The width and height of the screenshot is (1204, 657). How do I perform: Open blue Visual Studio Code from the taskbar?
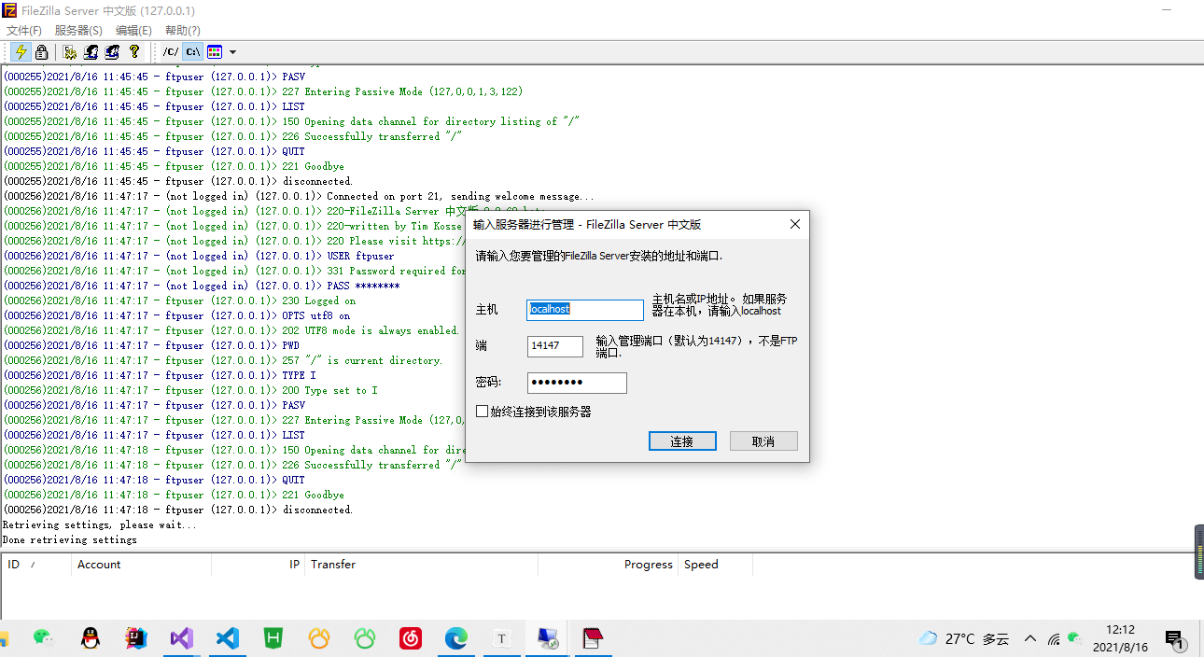(227, 639)
